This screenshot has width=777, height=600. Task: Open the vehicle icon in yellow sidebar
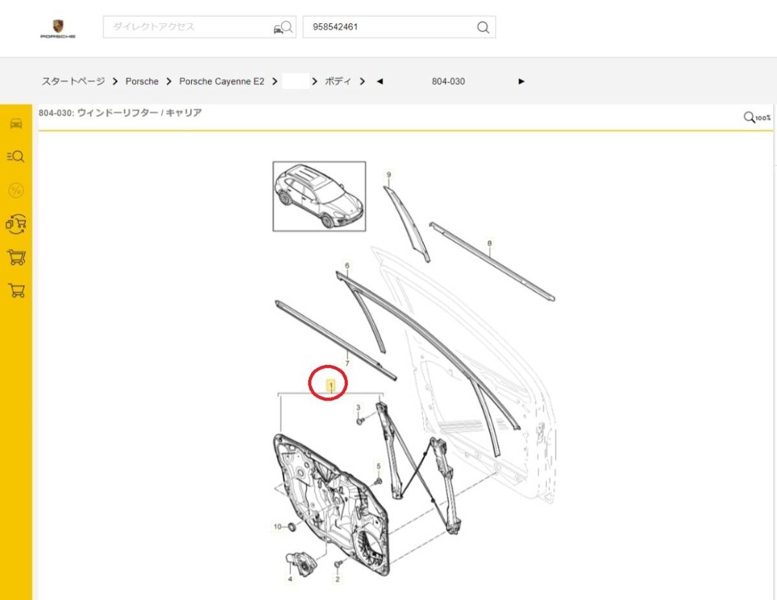[x=16, y=124]
